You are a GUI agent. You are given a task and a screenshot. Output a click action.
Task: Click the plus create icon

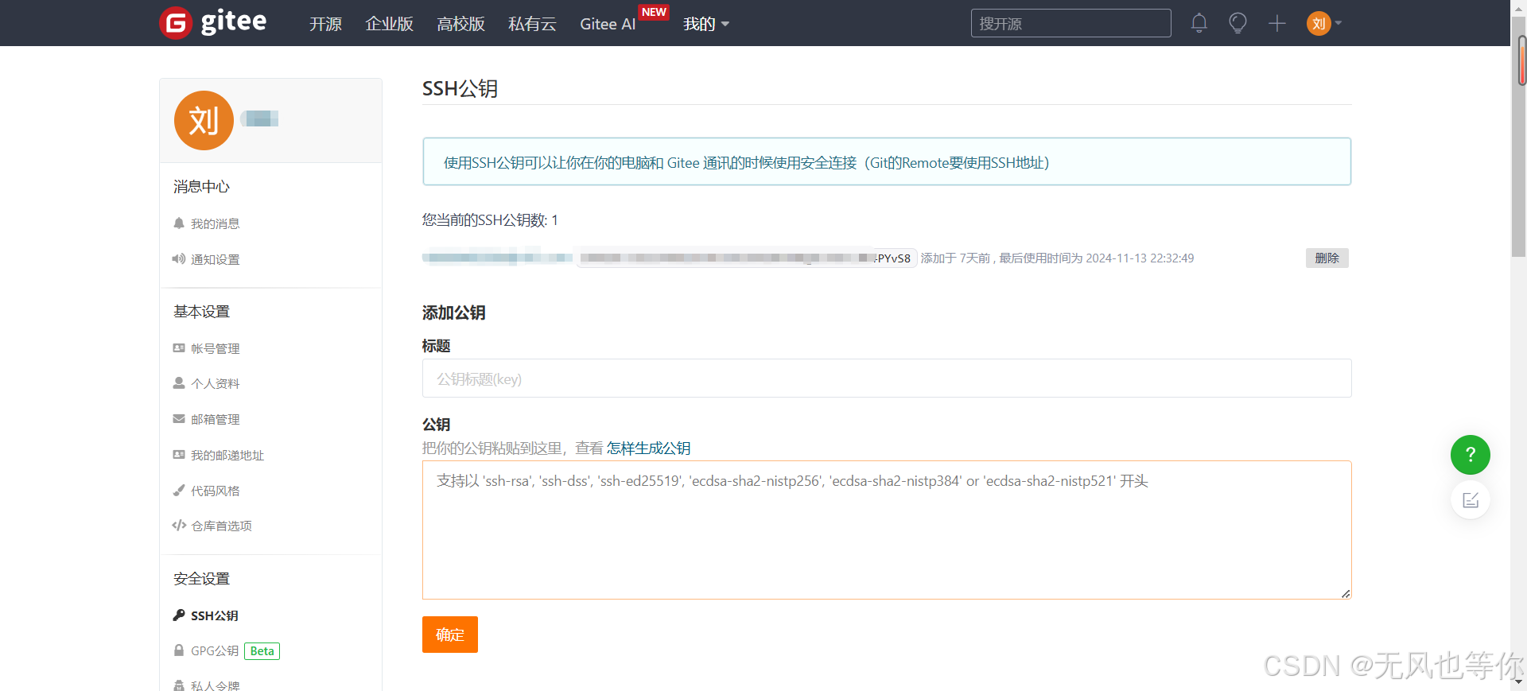[x=1277, y=23]
